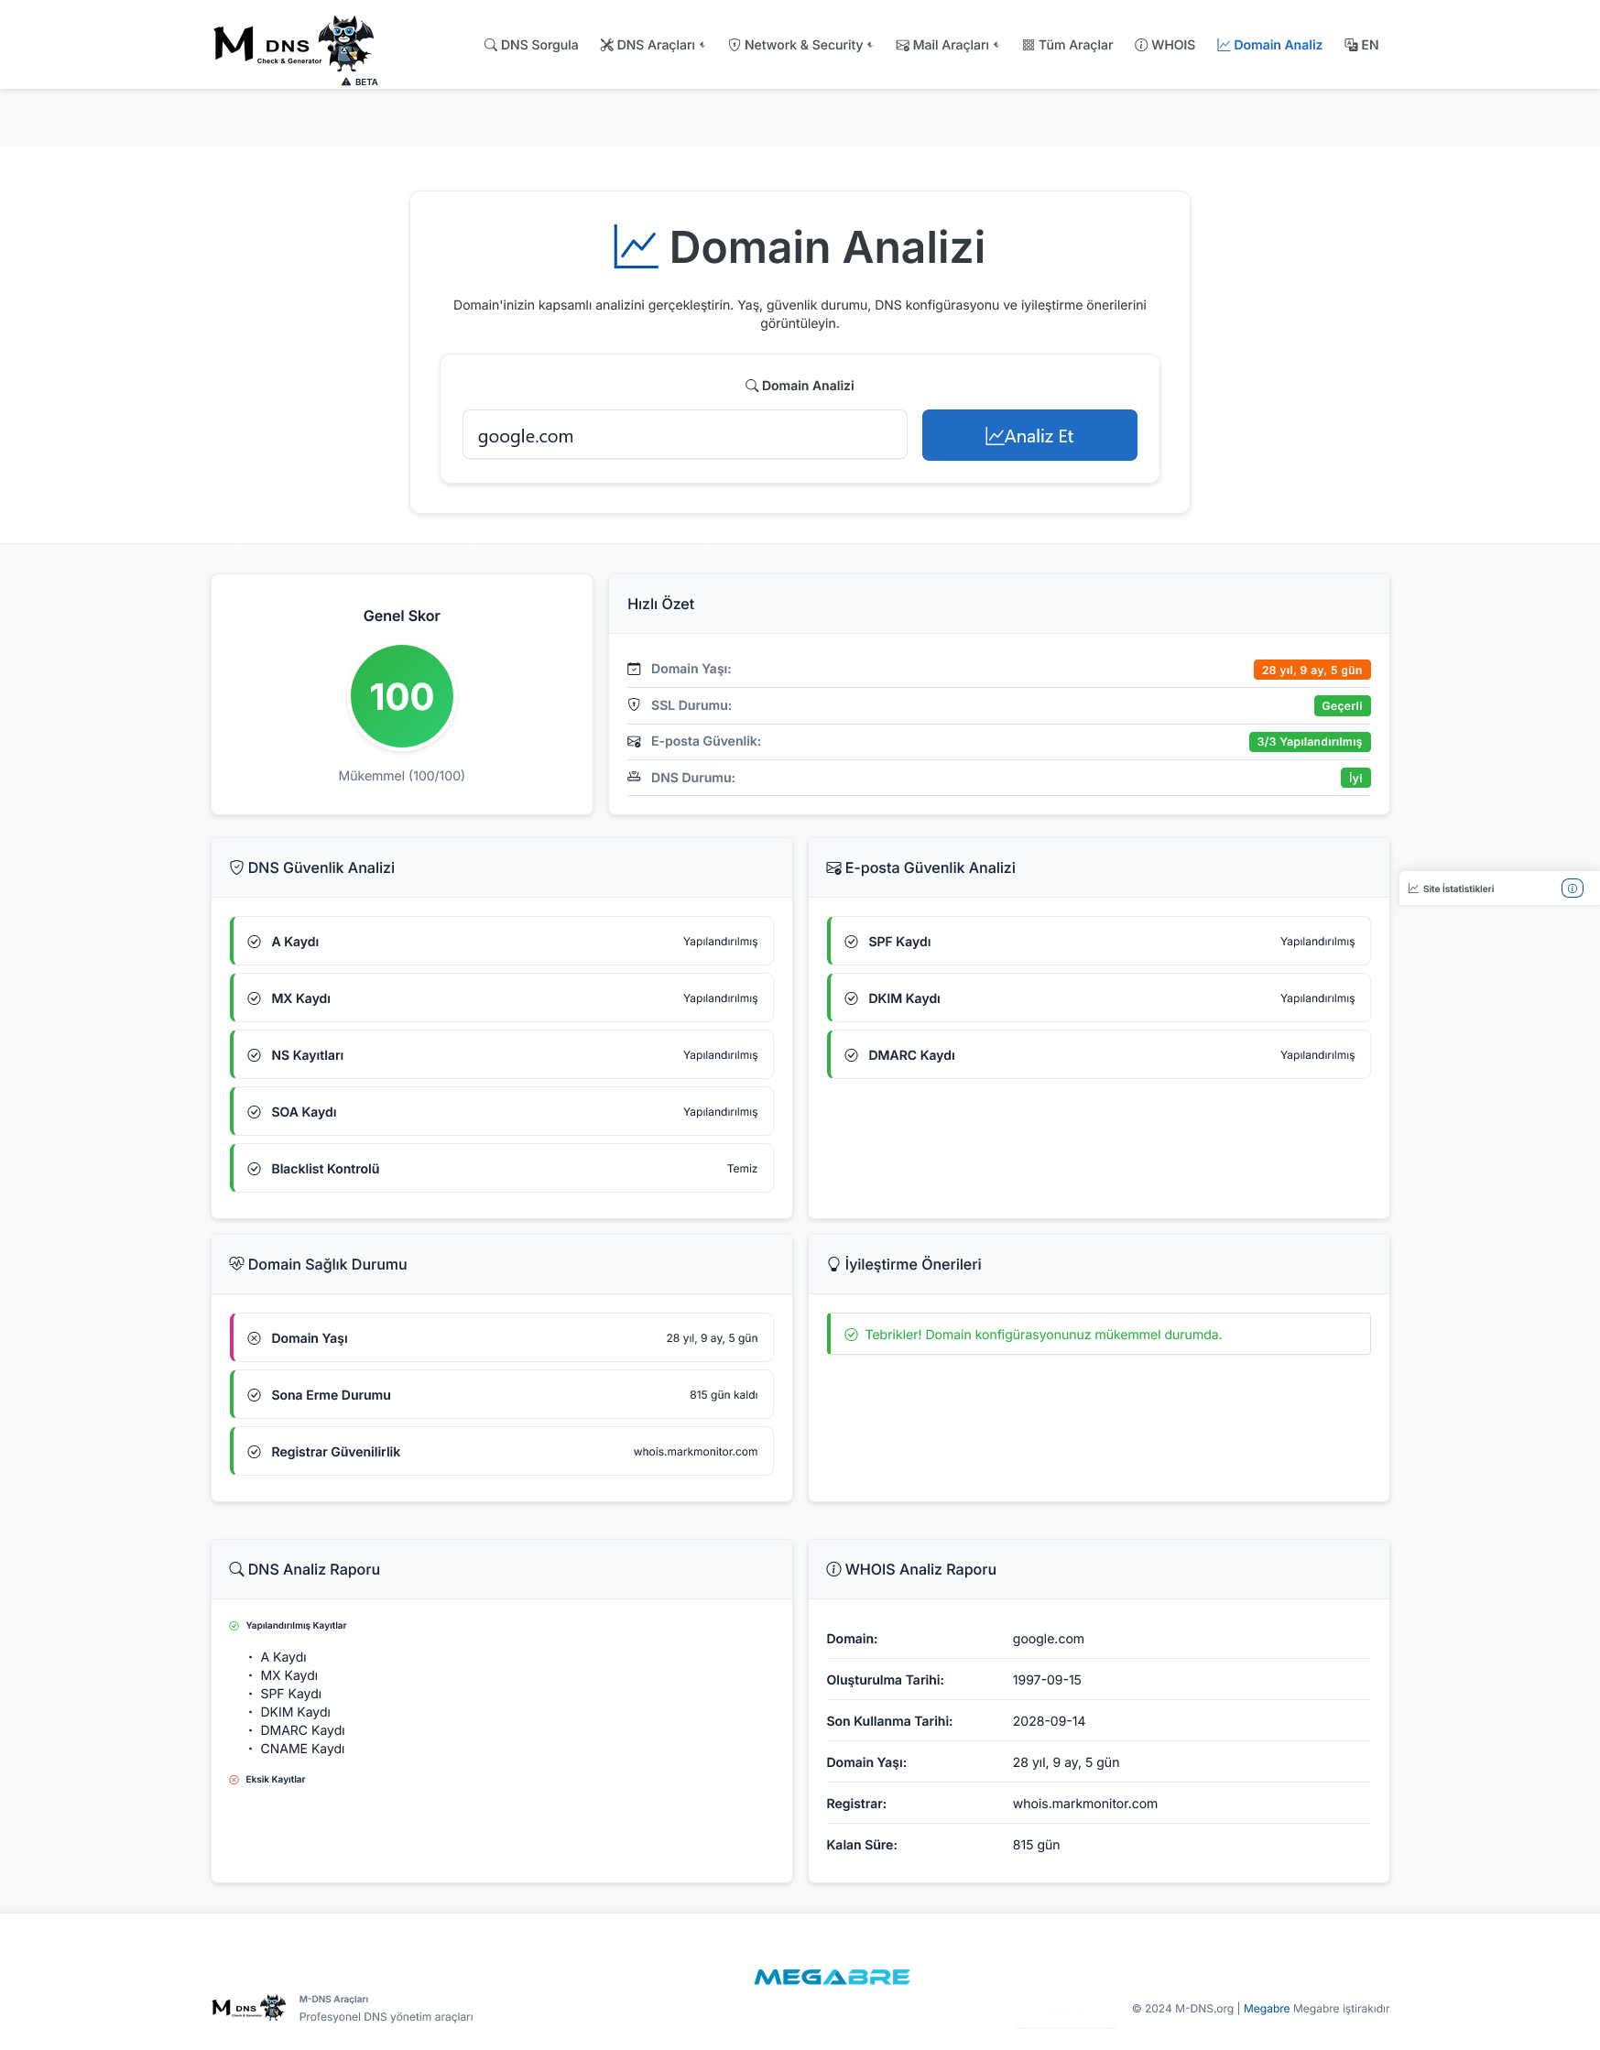Click the info icon on Site İstatistikleri
This screenshot has width=1600, height=2050.
1573,888
